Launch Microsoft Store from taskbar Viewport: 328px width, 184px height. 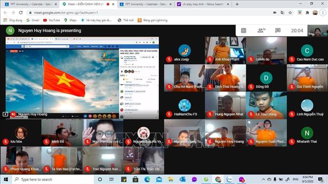tap(135, 180)
